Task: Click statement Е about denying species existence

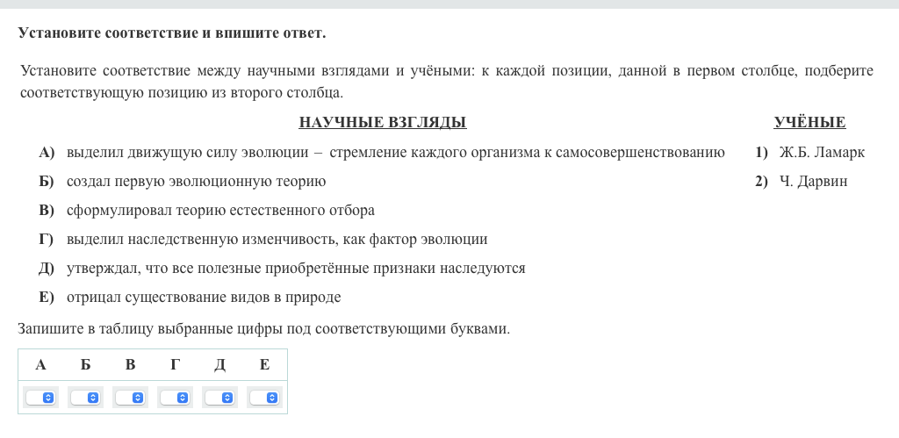Action: point(203,298)
